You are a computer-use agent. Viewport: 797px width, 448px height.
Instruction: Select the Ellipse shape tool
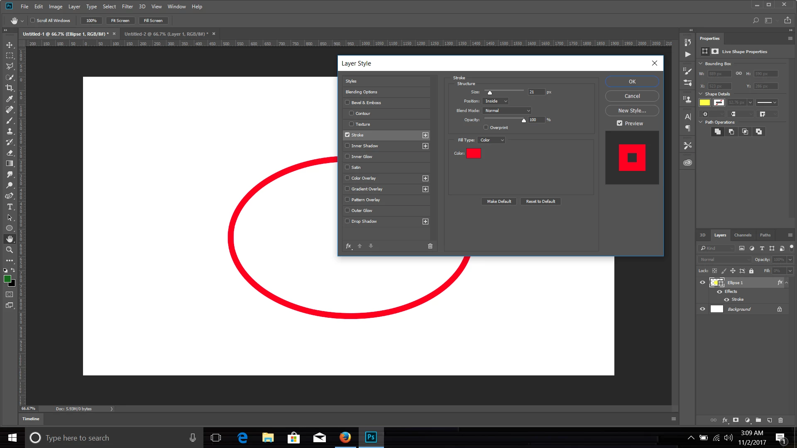pos(10,228)
